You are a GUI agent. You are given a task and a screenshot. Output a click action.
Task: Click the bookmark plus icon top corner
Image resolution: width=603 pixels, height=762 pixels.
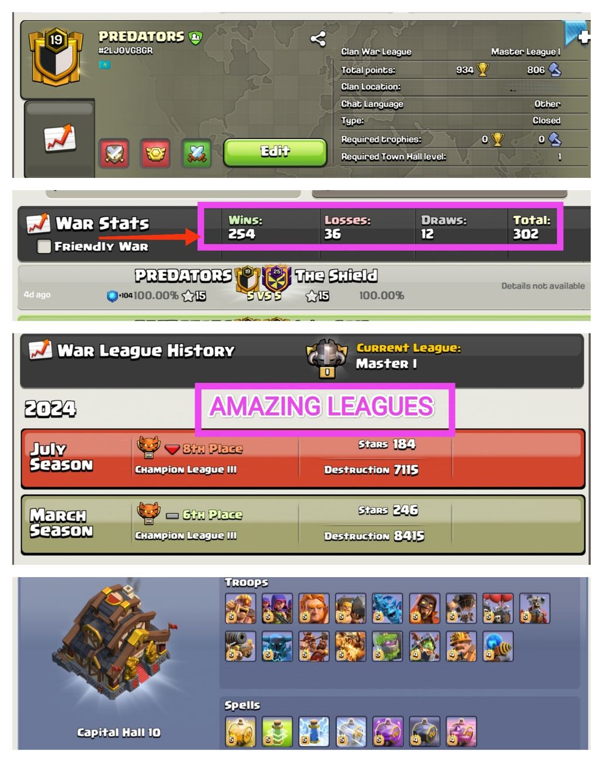(x=577, y=34)
